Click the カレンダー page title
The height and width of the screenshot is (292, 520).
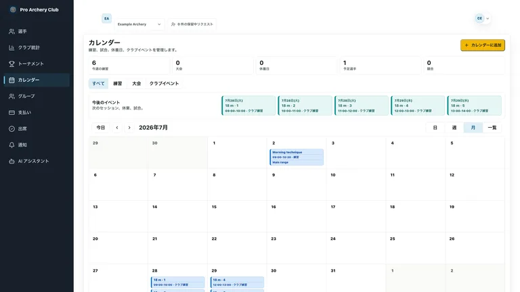pos(104,43)
